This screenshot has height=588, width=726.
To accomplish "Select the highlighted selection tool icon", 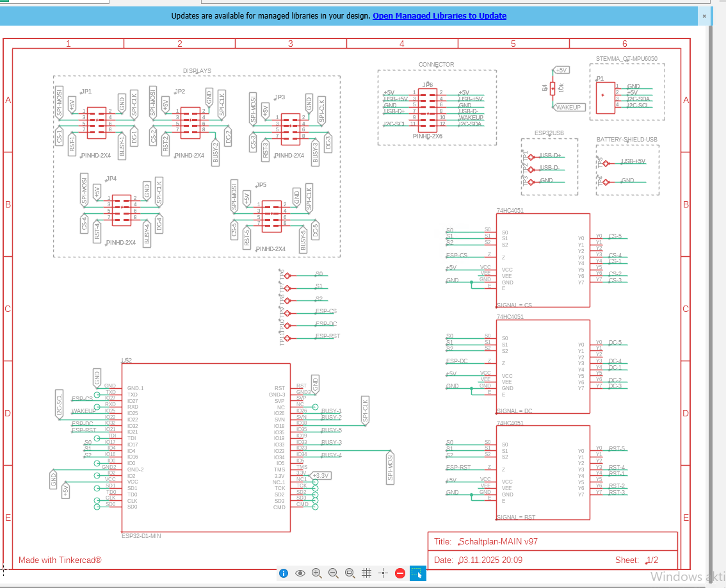I will point(417,573).
